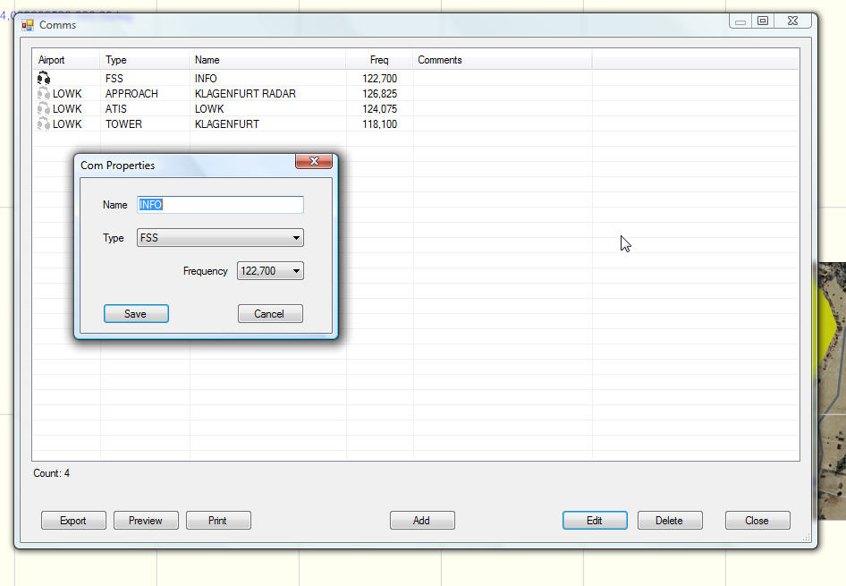This screenshot has height=586, width=846.
Task: Click the Freq column header
Action: [x=379, y=60]
